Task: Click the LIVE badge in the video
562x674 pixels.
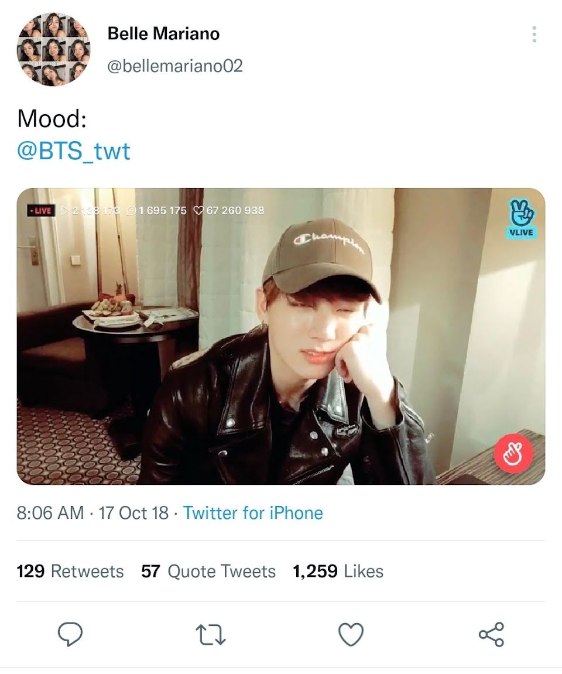Action: tap(41, 210)
